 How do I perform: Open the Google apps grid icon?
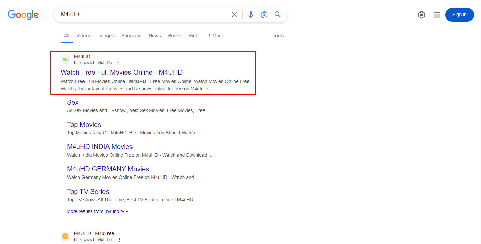tap(437, 15)
